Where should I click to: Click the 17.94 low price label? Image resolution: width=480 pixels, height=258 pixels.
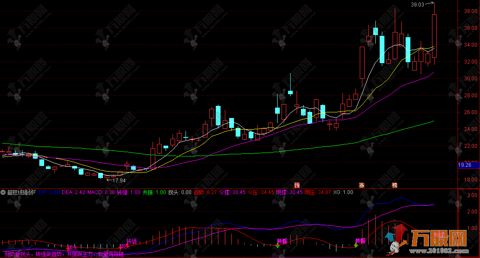click(119, 181)
